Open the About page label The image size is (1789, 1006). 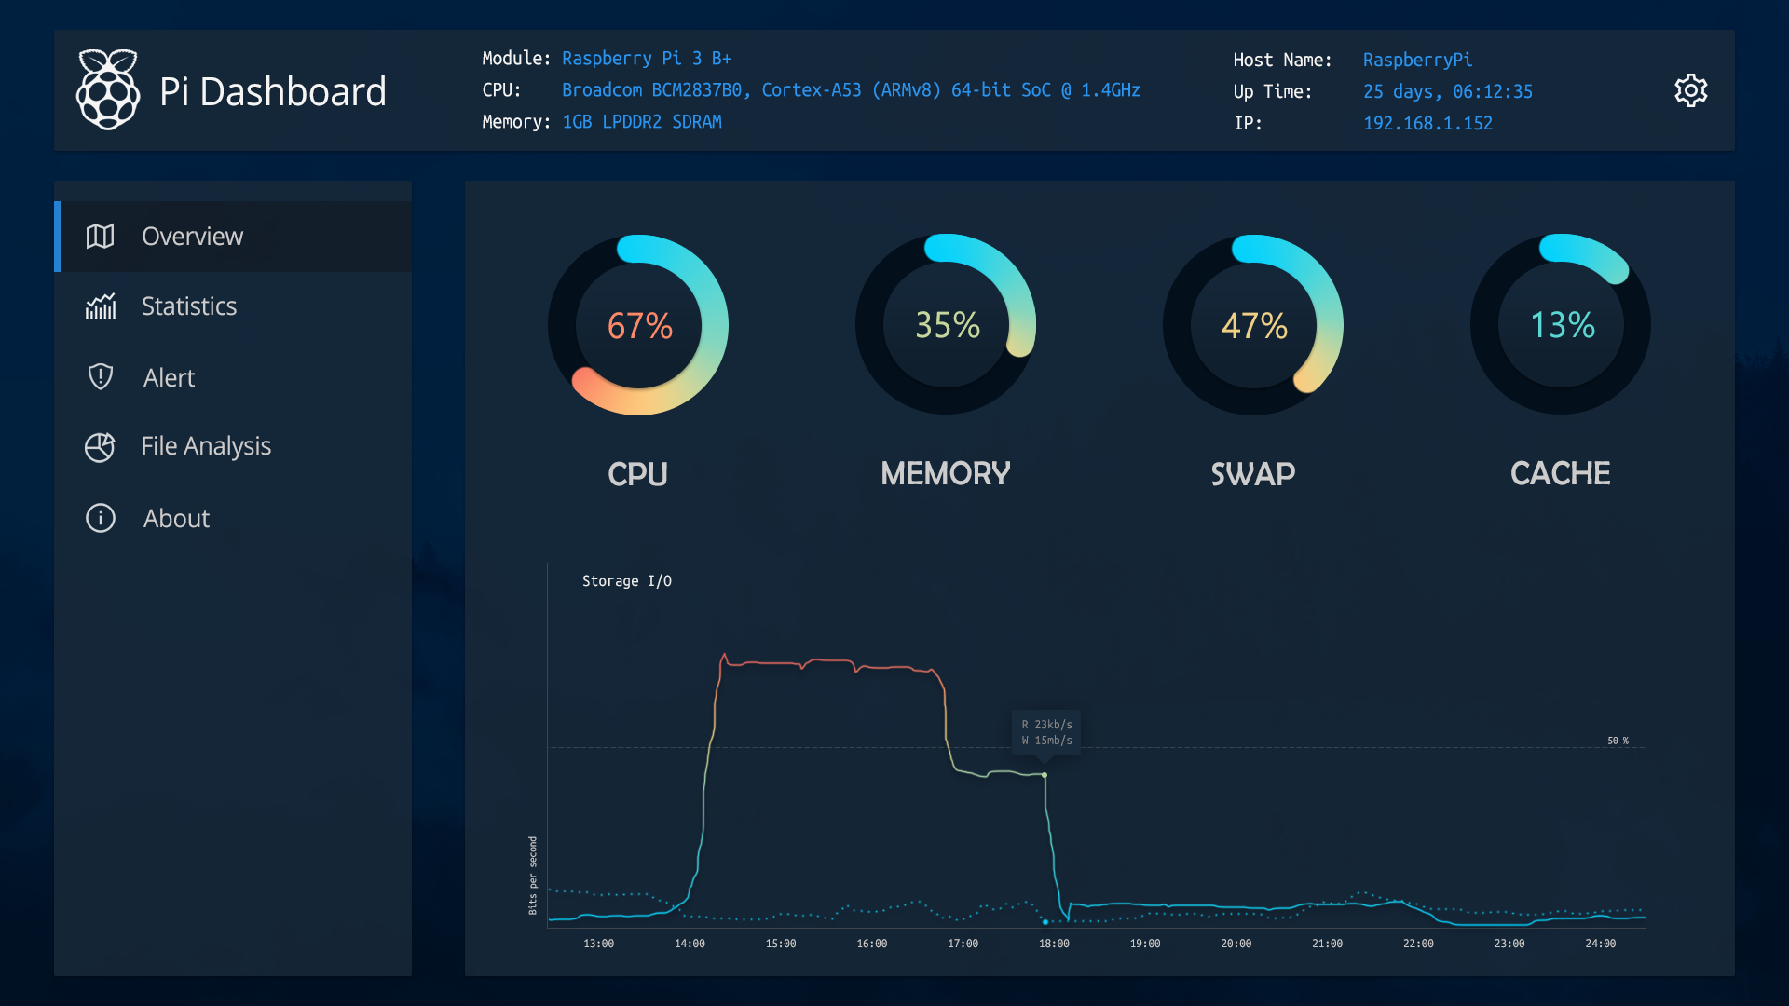tap(176, 518)
